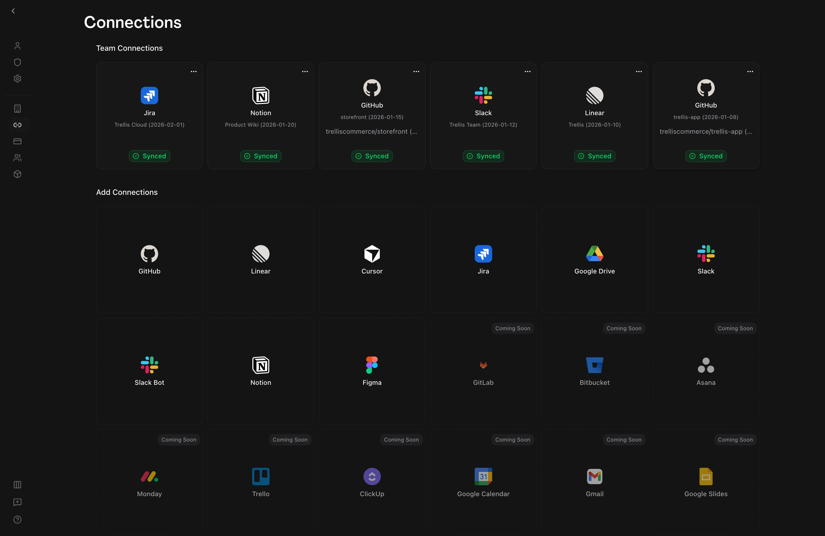This screenshot has width=825, height=536.
Task: Click the Synced badge on the Jira card
Action: coord(149,156)
